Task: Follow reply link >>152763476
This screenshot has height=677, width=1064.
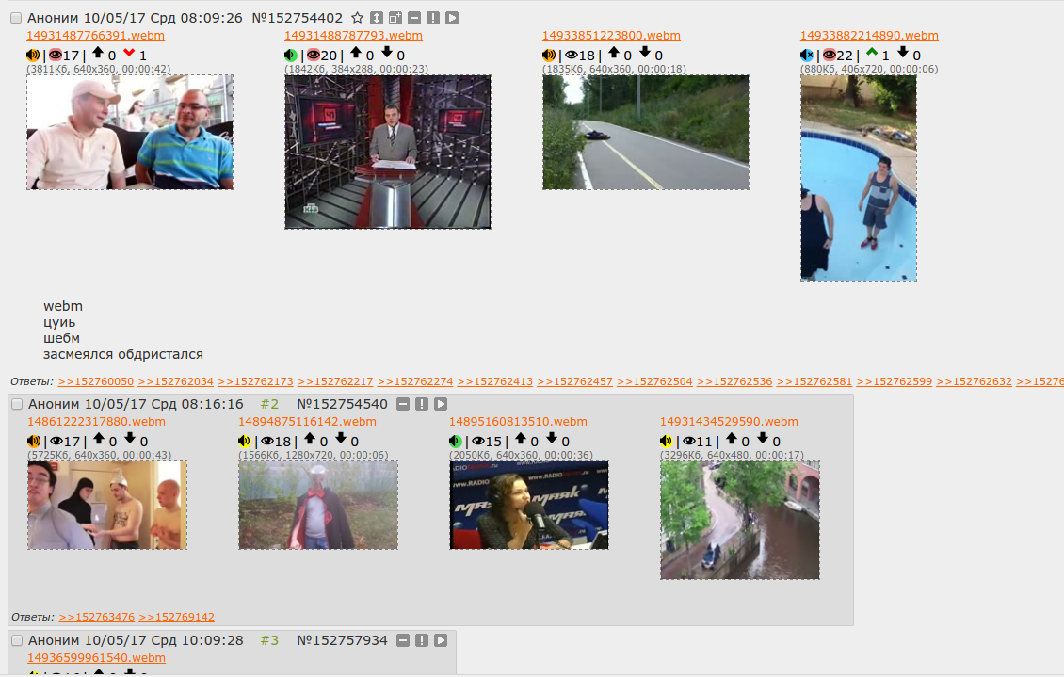Action: (96, 617)
